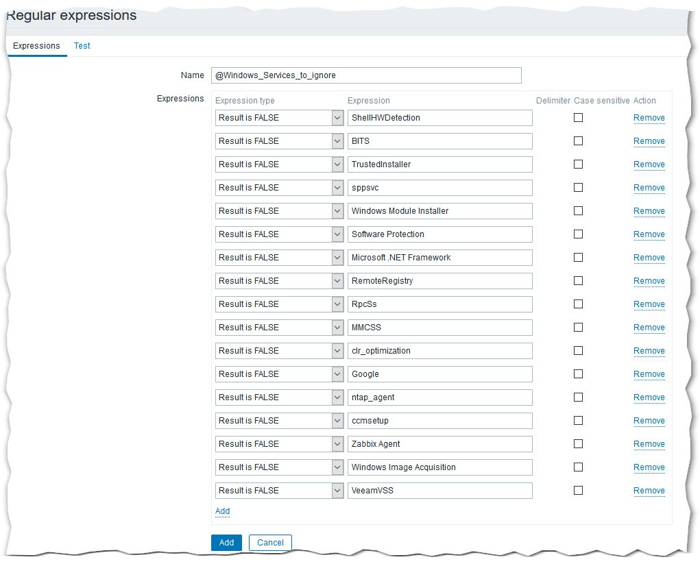Remove the sppsvc expression
This screenshot has width=700, height=564.
click(649, 188)
